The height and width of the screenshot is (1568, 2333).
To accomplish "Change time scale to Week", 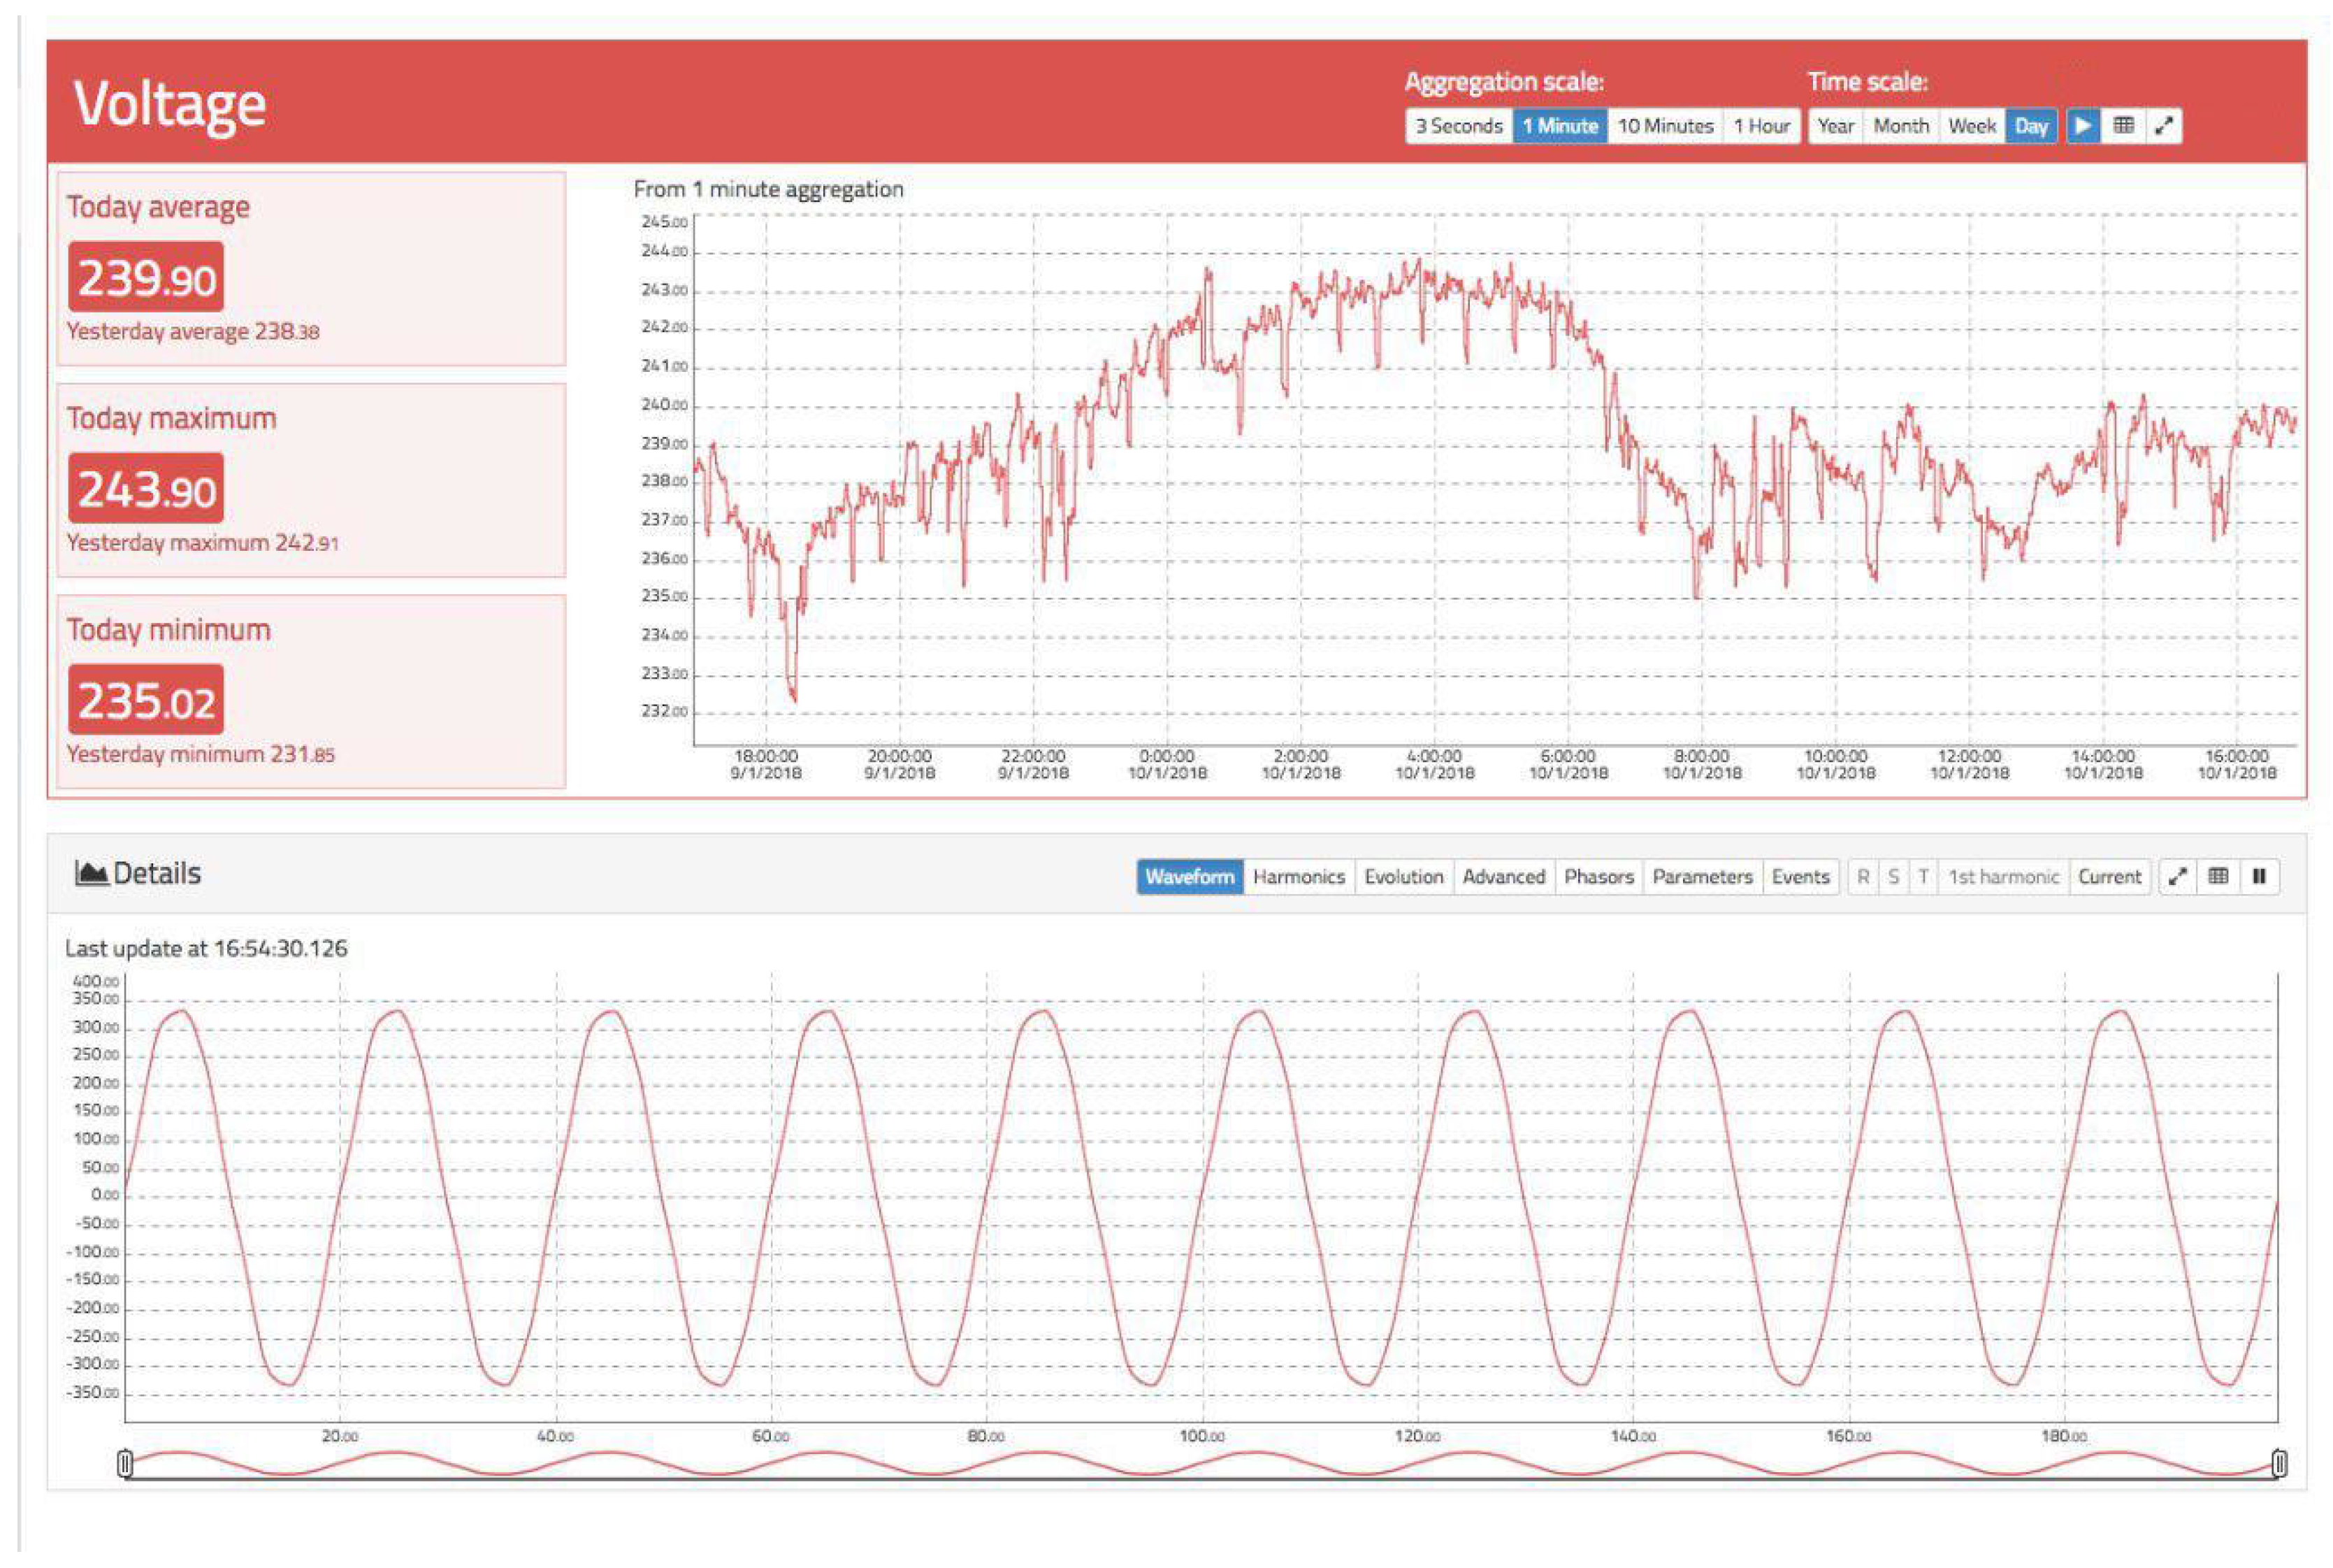I will point(1971,126).
